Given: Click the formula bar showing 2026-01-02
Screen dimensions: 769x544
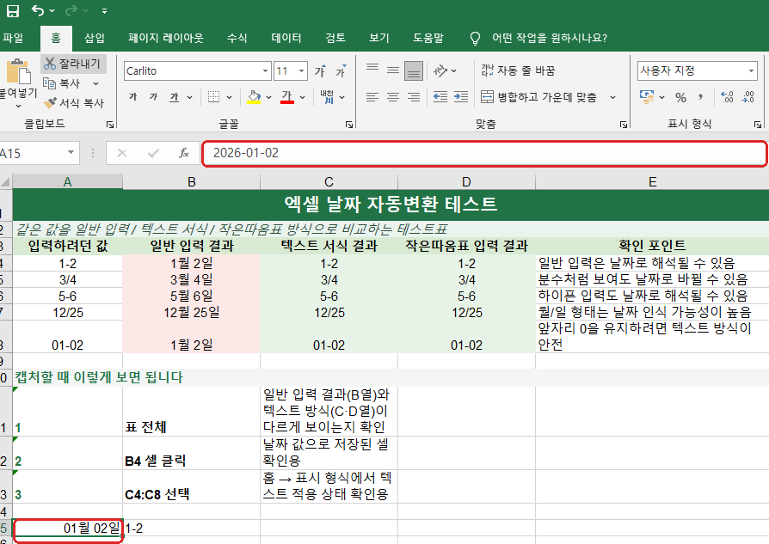Looking at the screenshot, I should [x=484, y=153].
